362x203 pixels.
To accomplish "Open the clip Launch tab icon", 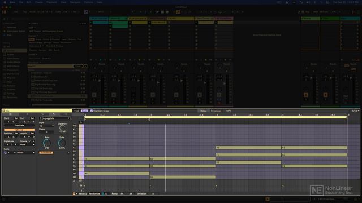I will click(28, 114).
